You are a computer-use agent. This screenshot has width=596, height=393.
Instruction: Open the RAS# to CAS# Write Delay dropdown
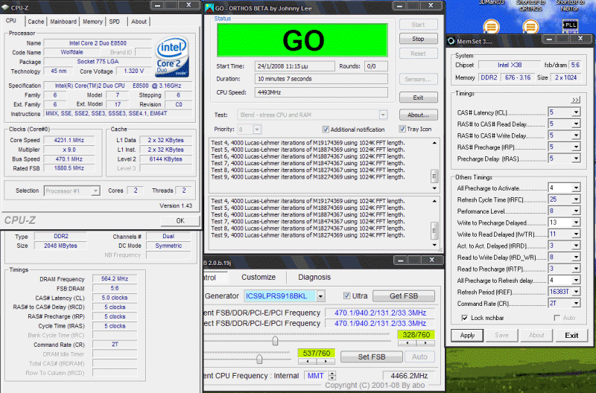tap(576, 135)
